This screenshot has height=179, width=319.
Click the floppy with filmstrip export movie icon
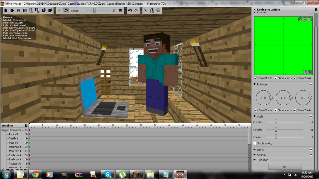click(31, 11)
